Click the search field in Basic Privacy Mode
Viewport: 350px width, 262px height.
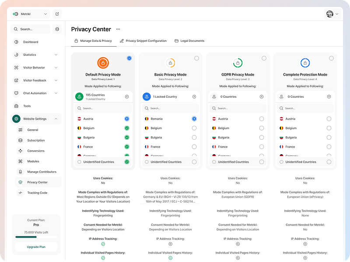point(171,108)
